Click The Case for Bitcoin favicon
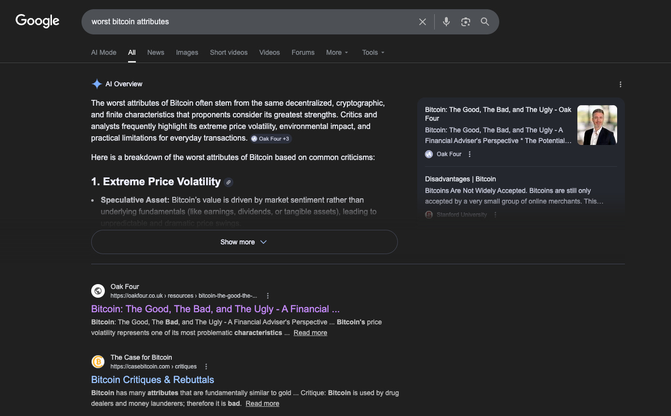Image resolution: width=671 pixels, height=416 pixels. click(x=98, y=362)
